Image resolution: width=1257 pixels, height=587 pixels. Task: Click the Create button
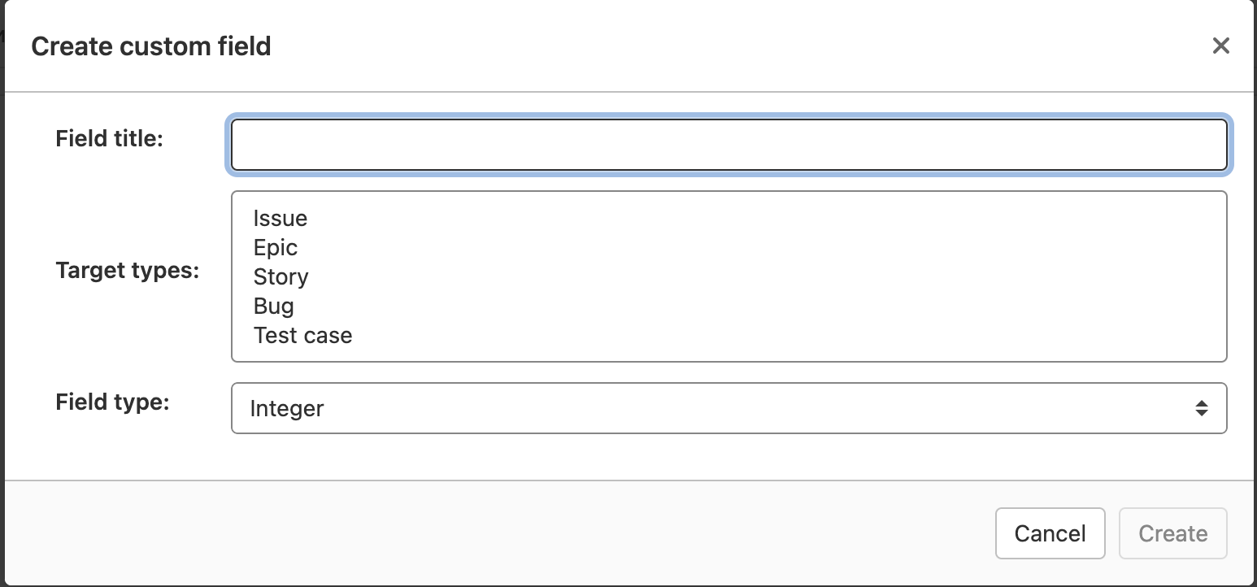click(x=1172, y=533)
